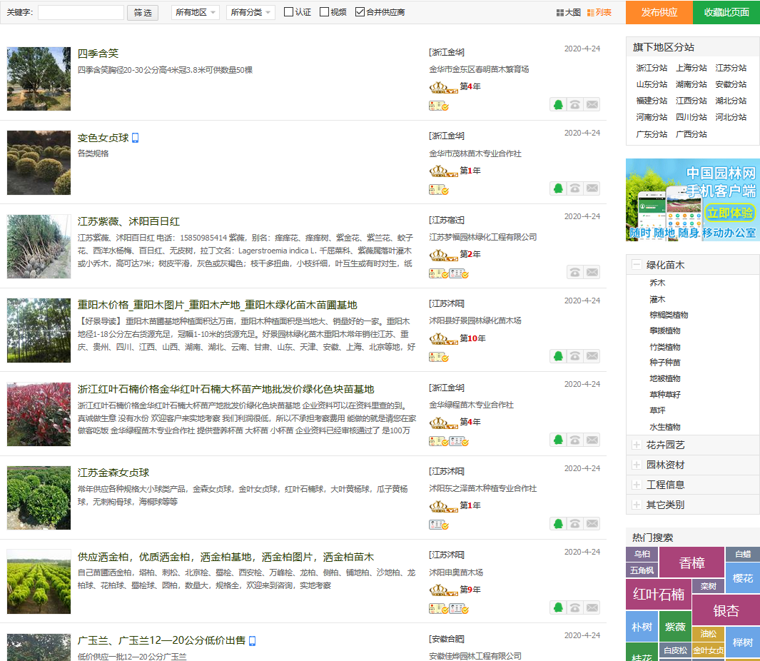
Task: Click the phone icon for 四季含笑 listing
Action: [x=575, y=104]
